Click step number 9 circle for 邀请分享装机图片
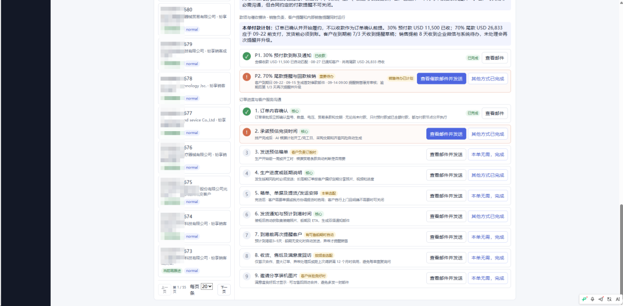The height and width of the screenshot is (306, 623). click(x=247, y=276)
